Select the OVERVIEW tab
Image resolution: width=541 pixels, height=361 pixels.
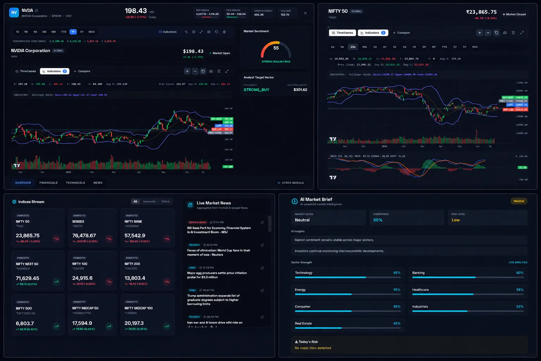click(x=23, y=183)
